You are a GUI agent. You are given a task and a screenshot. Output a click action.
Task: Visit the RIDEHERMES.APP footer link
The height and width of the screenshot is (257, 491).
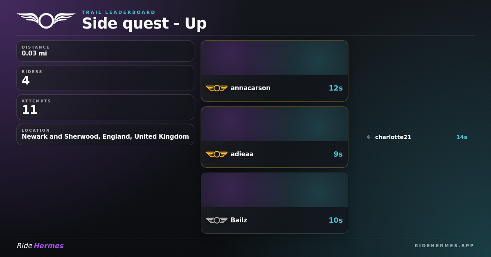point(444,246)
